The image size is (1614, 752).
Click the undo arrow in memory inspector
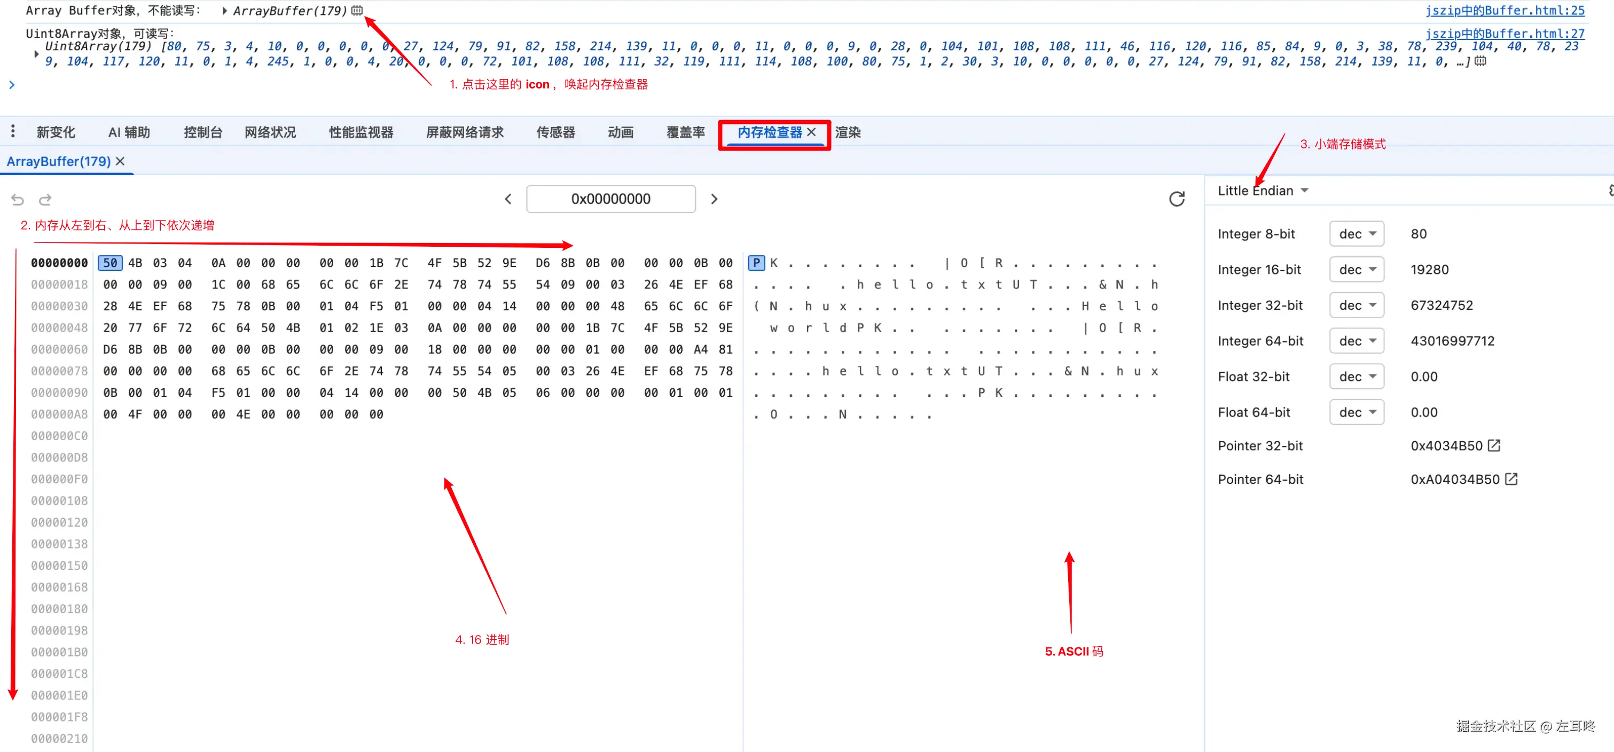pyautogui.click(x=18, y=199)
